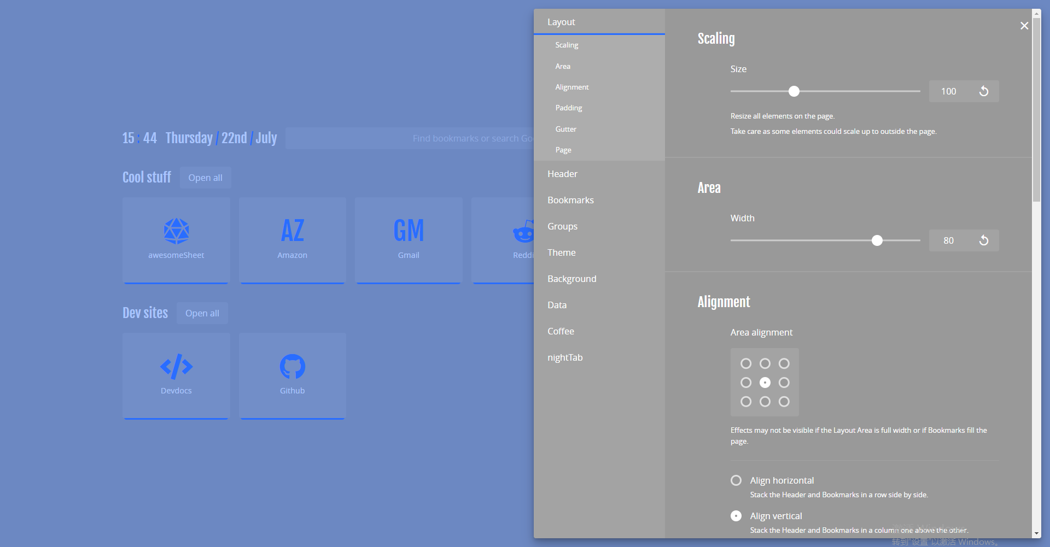Open the Gmail GM bookmark tile
Viewport: 1050px width, 547px height.
[409, 240]
